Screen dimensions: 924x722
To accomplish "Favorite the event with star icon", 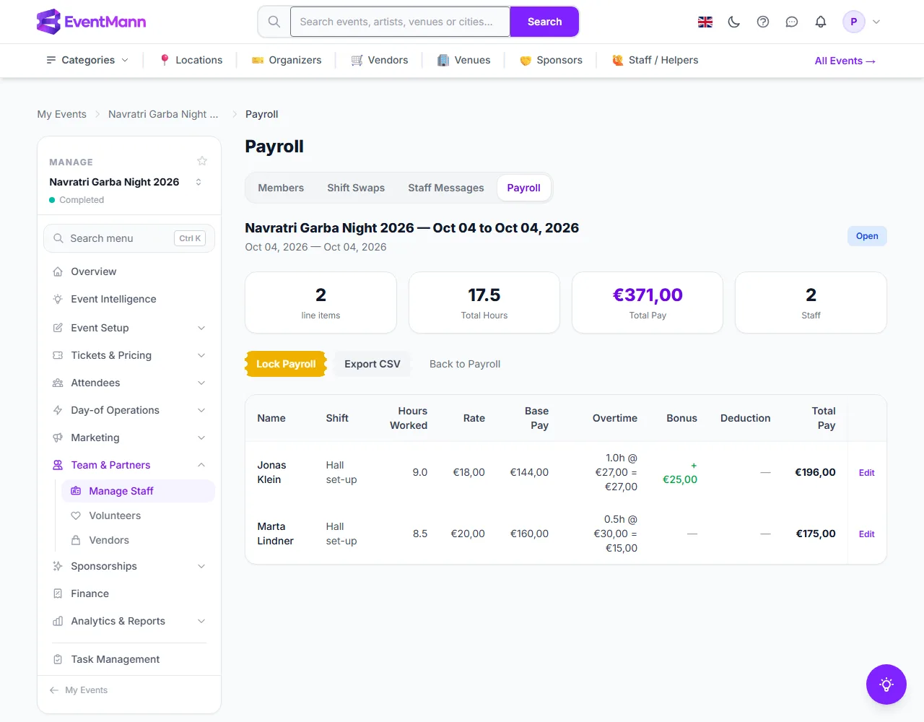I will tap(202, 161).
